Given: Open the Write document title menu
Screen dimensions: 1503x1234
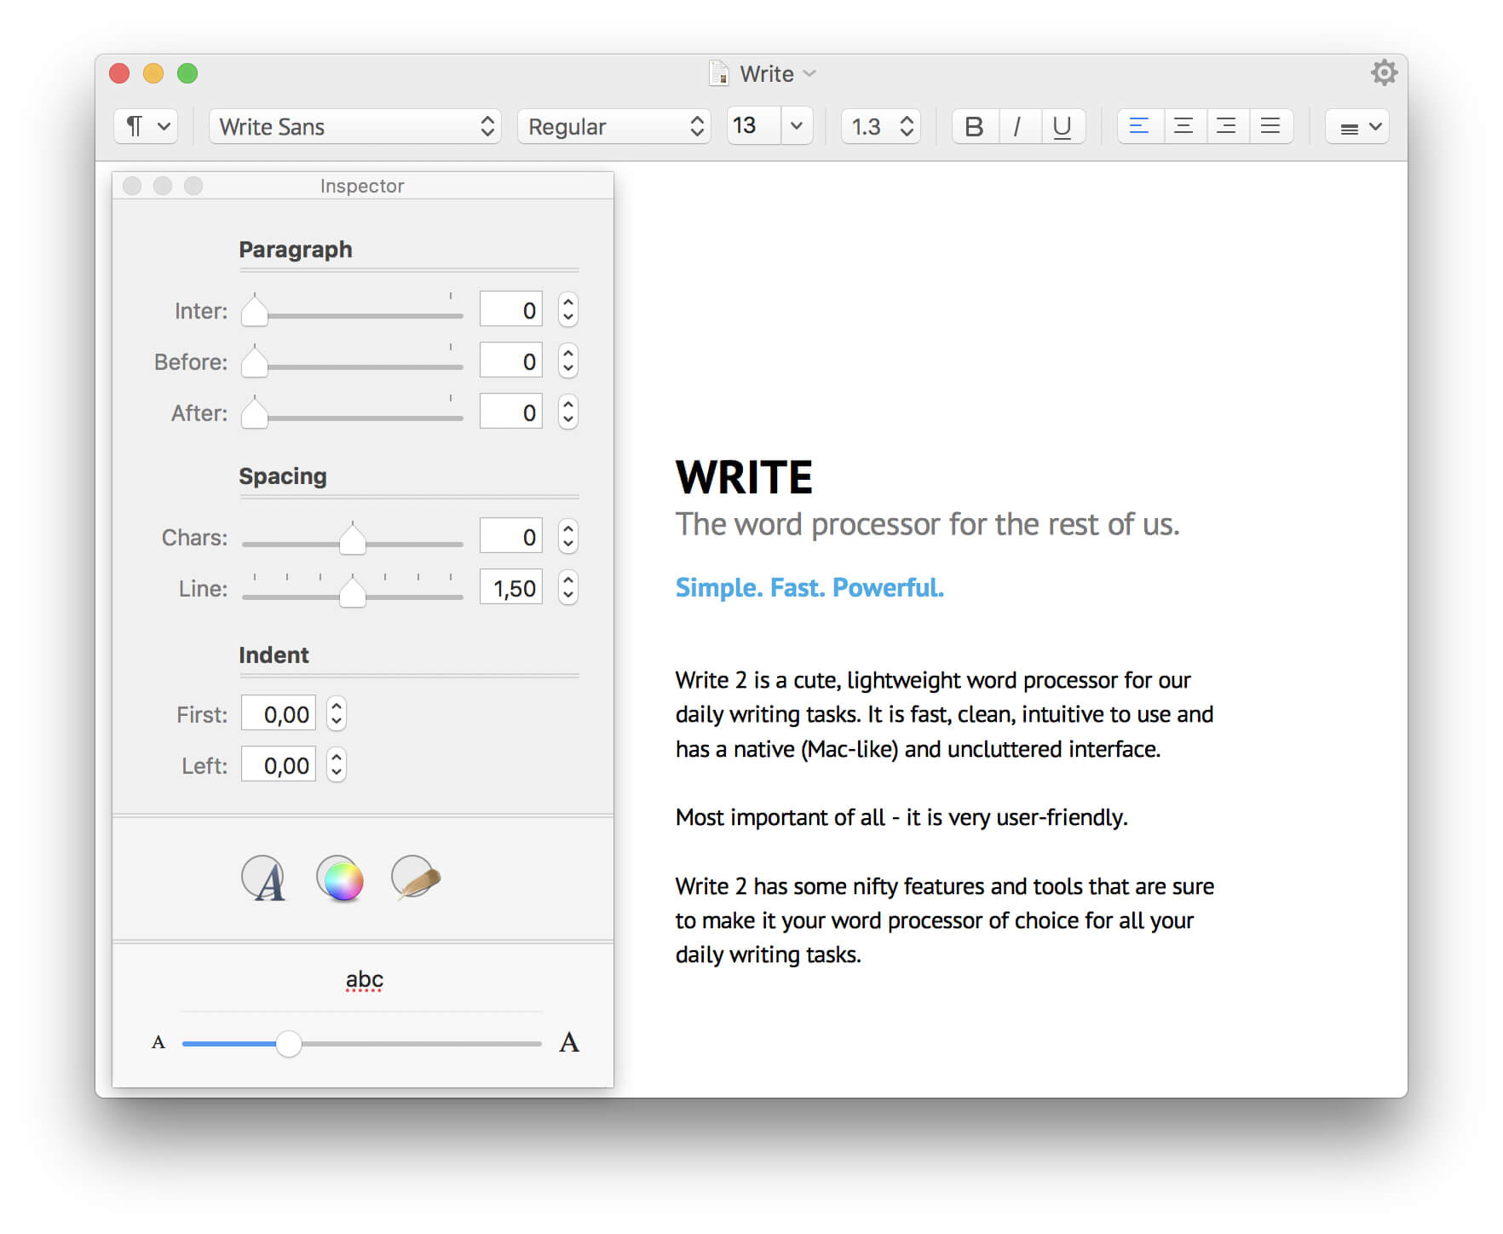Looking at the screenshot, I should tap(778, 74).
